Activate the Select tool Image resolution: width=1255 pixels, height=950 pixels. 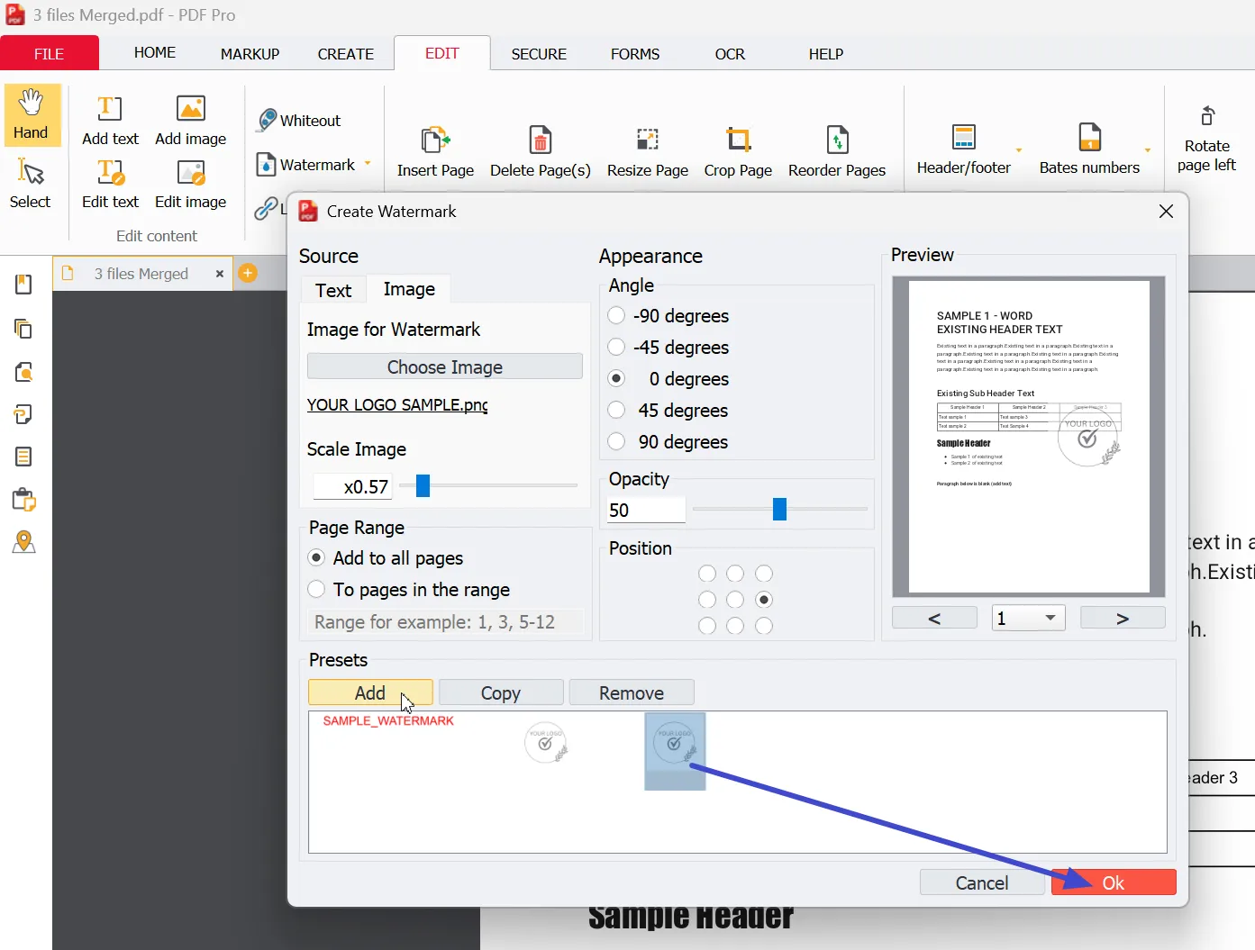31,184
